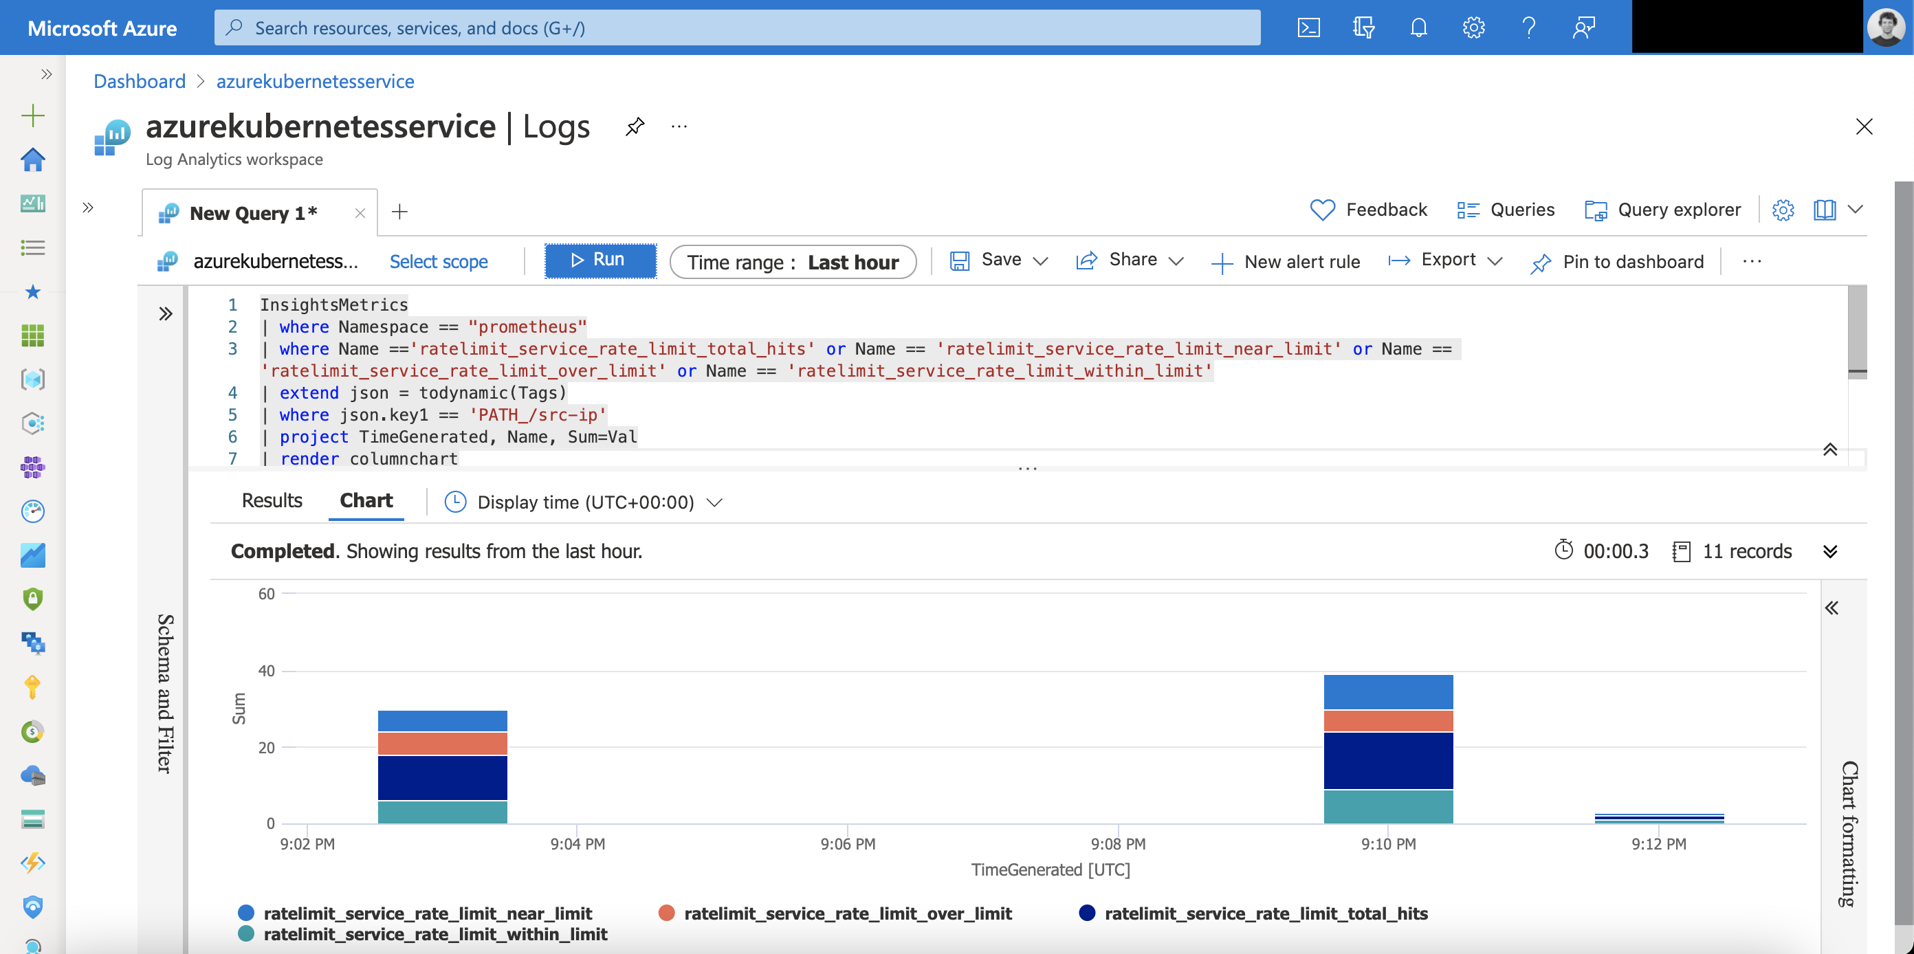Go to Home in left sidebar

[33, 159]
